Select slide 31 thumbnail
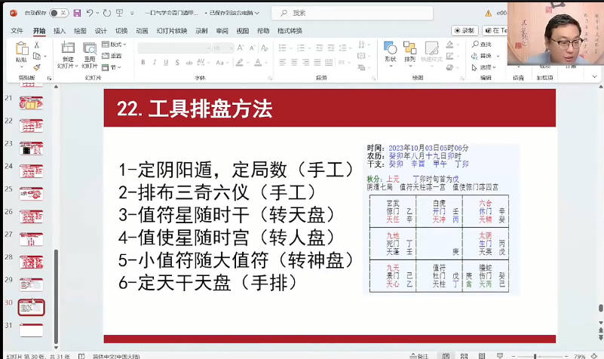Image resolution: width=604 pixels, height=359 pixels. [31, 330]
